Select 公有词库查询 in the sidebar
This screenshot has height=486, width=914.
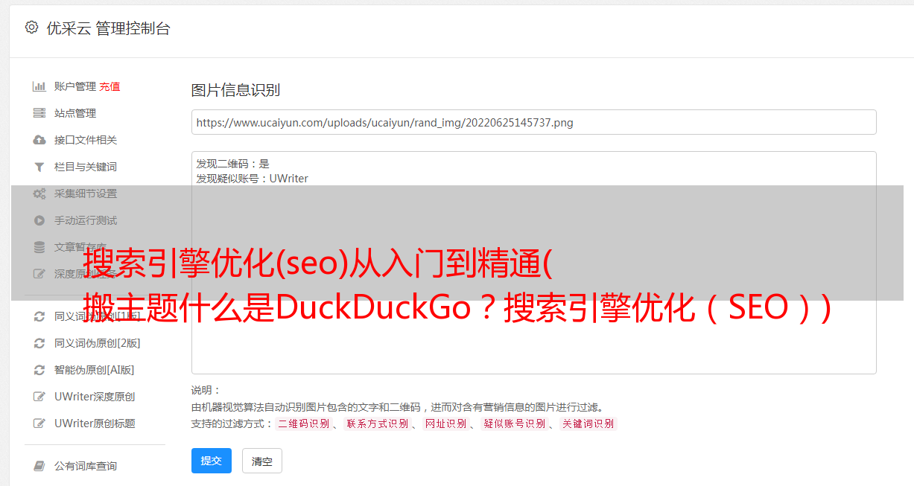[x=86, y=466]
